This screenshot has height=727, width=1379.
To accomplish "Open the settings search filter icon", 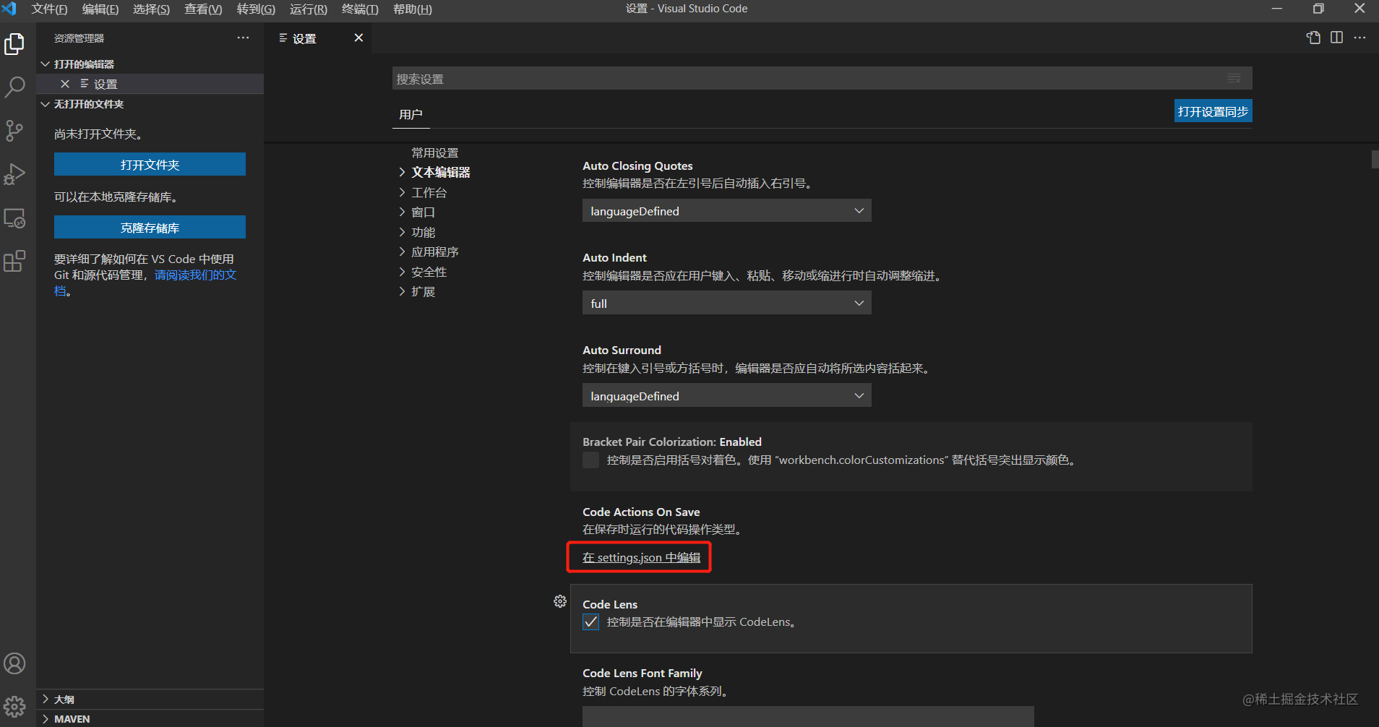I will tap(1234, 78).
